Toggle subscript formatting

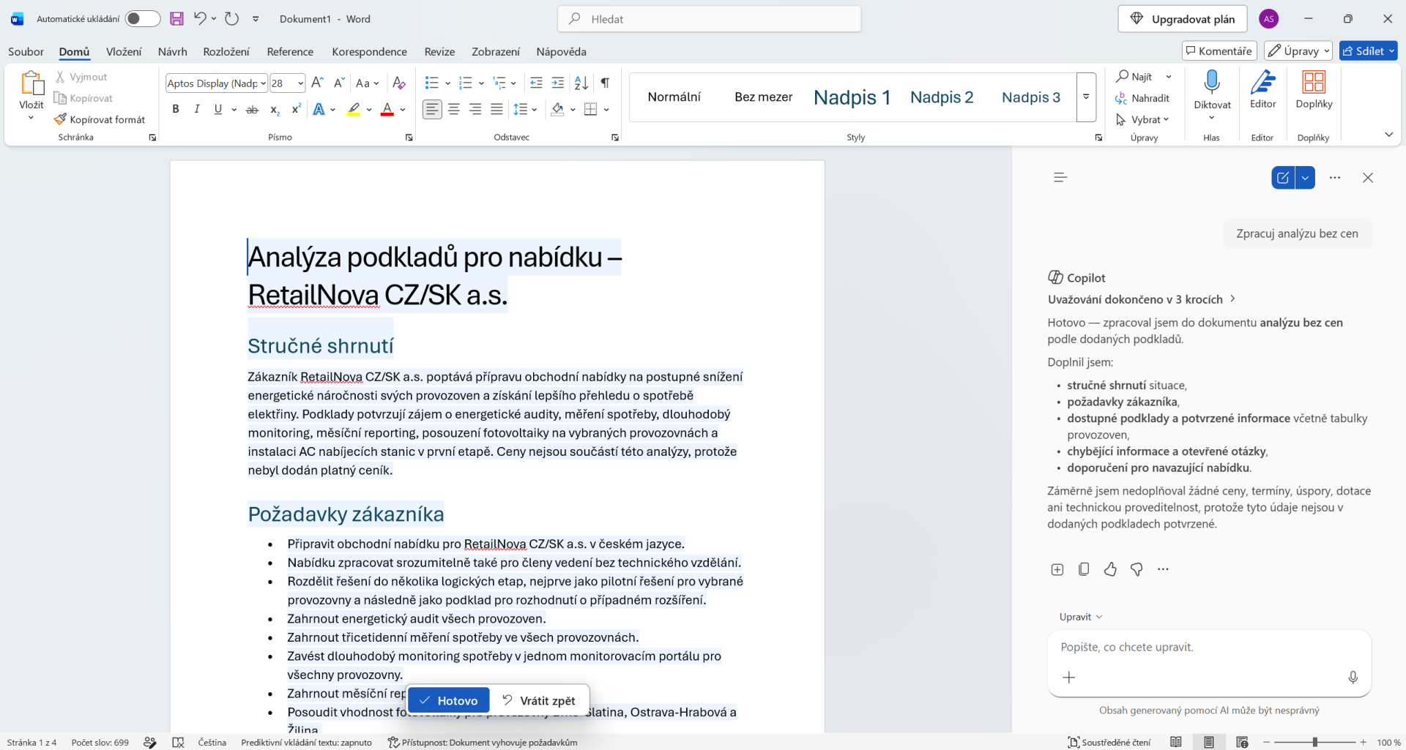pyautogui.click(x=275, y=109)
